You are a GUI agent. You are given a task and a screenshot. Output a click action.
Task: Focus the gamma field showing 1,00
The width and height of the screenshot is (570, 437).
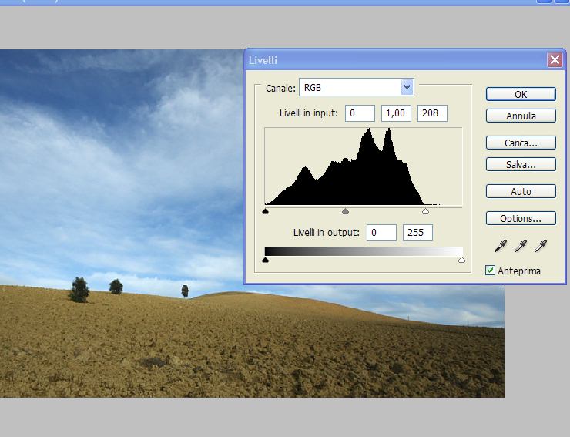point(396,113)
